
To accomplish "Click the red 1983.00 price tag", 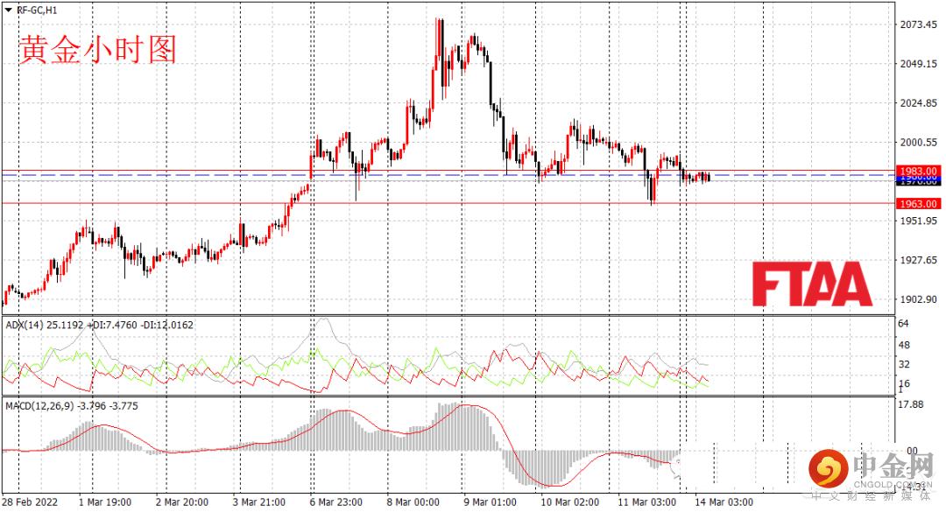I will 918,172.
